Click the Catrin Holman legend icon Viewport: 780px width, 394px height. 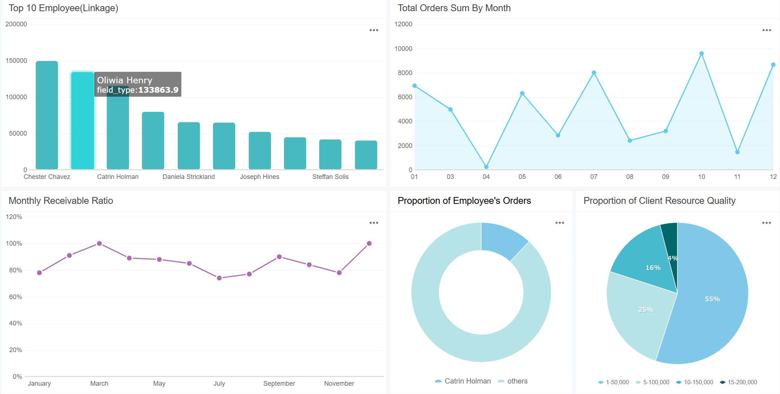[438, 381]
